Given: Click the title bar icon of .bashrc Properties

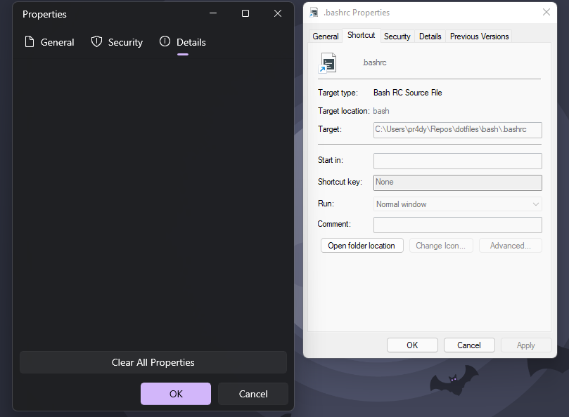Looking at the screenshot, I should [x=314, y=13].
